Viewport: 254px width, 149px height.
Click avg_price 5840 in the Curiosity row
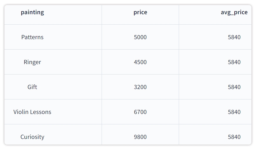(x=234, y=137)
